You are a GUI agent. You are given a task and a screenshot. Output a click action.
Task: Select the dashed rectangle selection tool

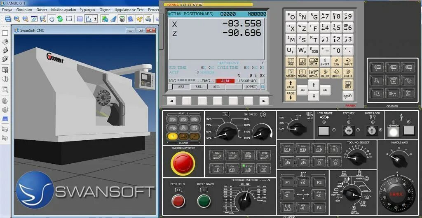[x=69, y=19]
